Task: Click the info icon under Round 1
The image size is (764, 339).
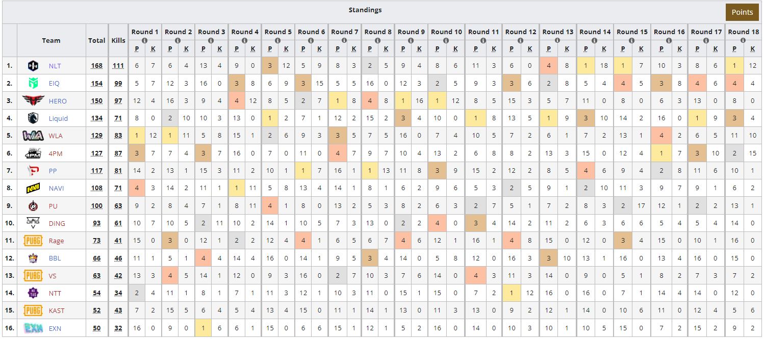Action: 145,40
